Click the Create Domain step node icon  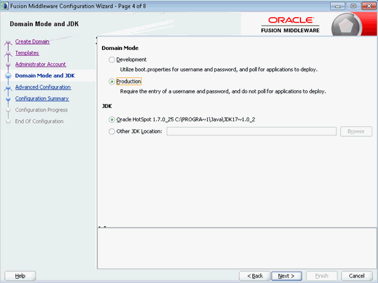tap(8, 43)
